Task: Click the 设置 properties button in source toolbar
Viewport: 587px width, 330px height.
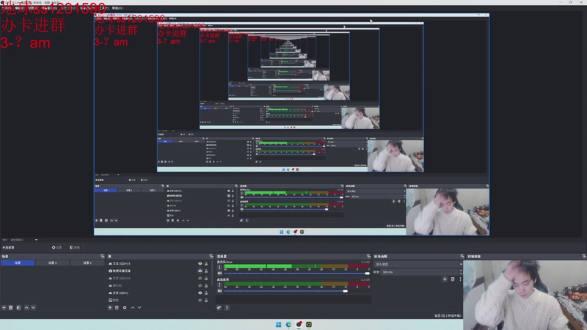Action: point(57,247)
